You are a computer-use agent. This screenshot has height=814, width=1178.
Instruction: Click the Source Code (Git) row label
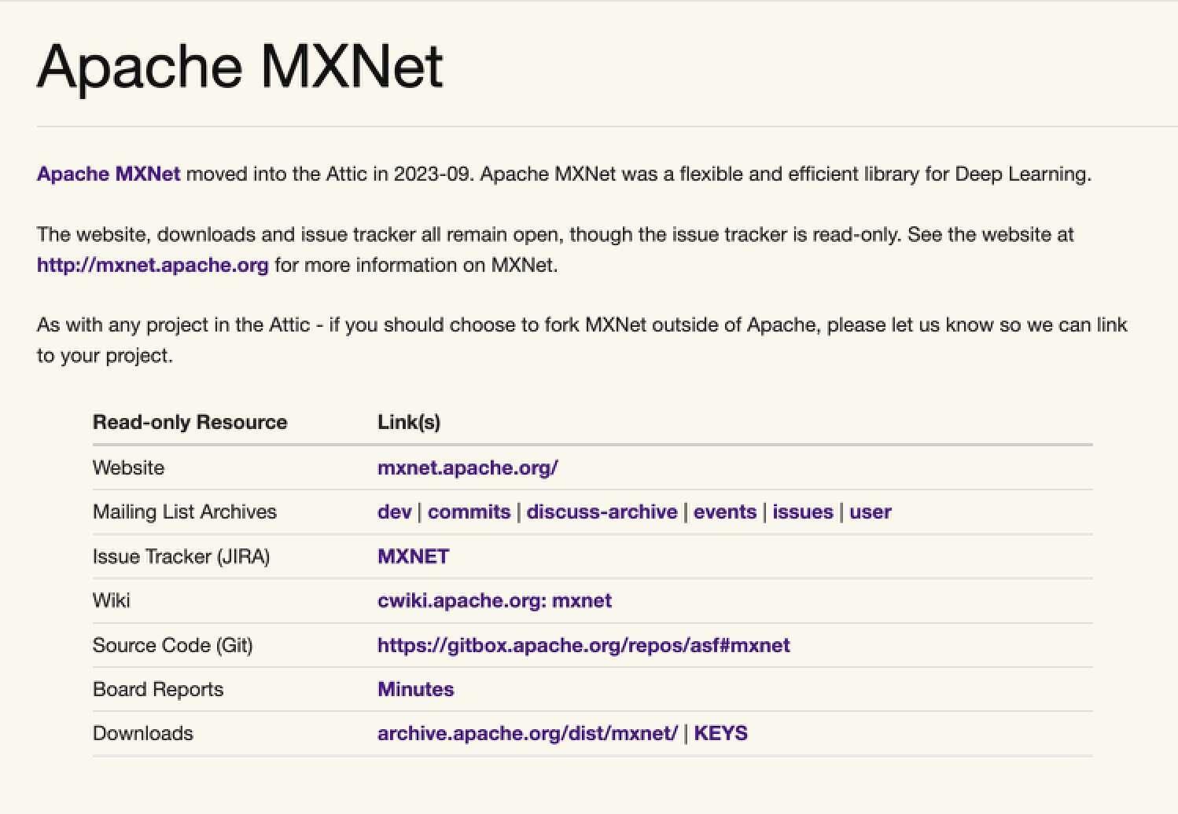click(173, 645)
